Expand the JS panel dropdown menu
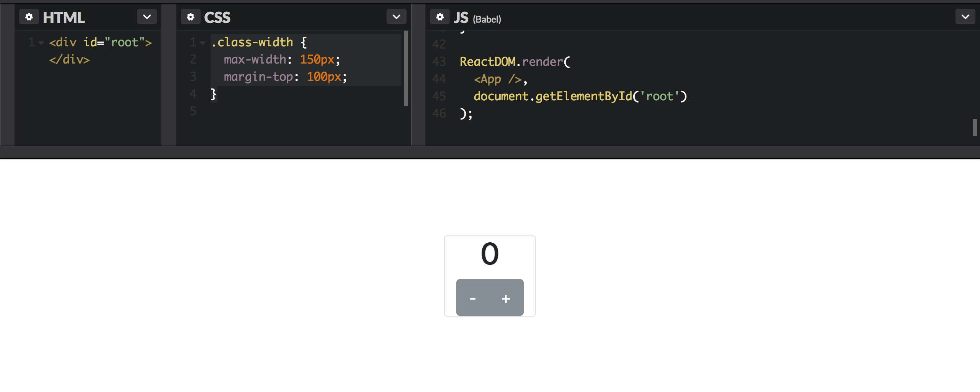980x392 pixels. pos(965,17)
